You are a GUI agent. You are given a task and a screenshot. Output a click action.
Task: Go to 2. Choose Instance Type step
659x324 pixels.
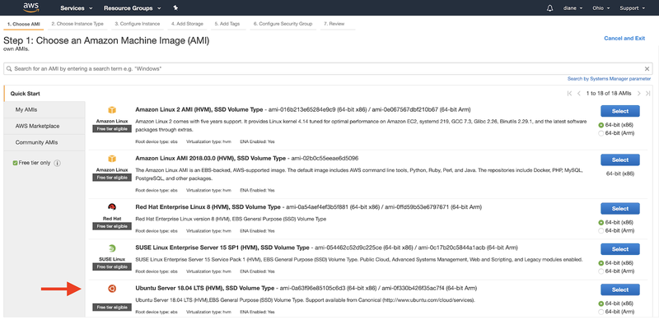[77, 24]
